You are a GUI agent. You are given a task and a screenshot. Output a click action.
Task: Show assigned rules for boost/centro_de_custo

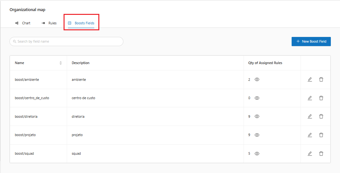click(257, 98)
